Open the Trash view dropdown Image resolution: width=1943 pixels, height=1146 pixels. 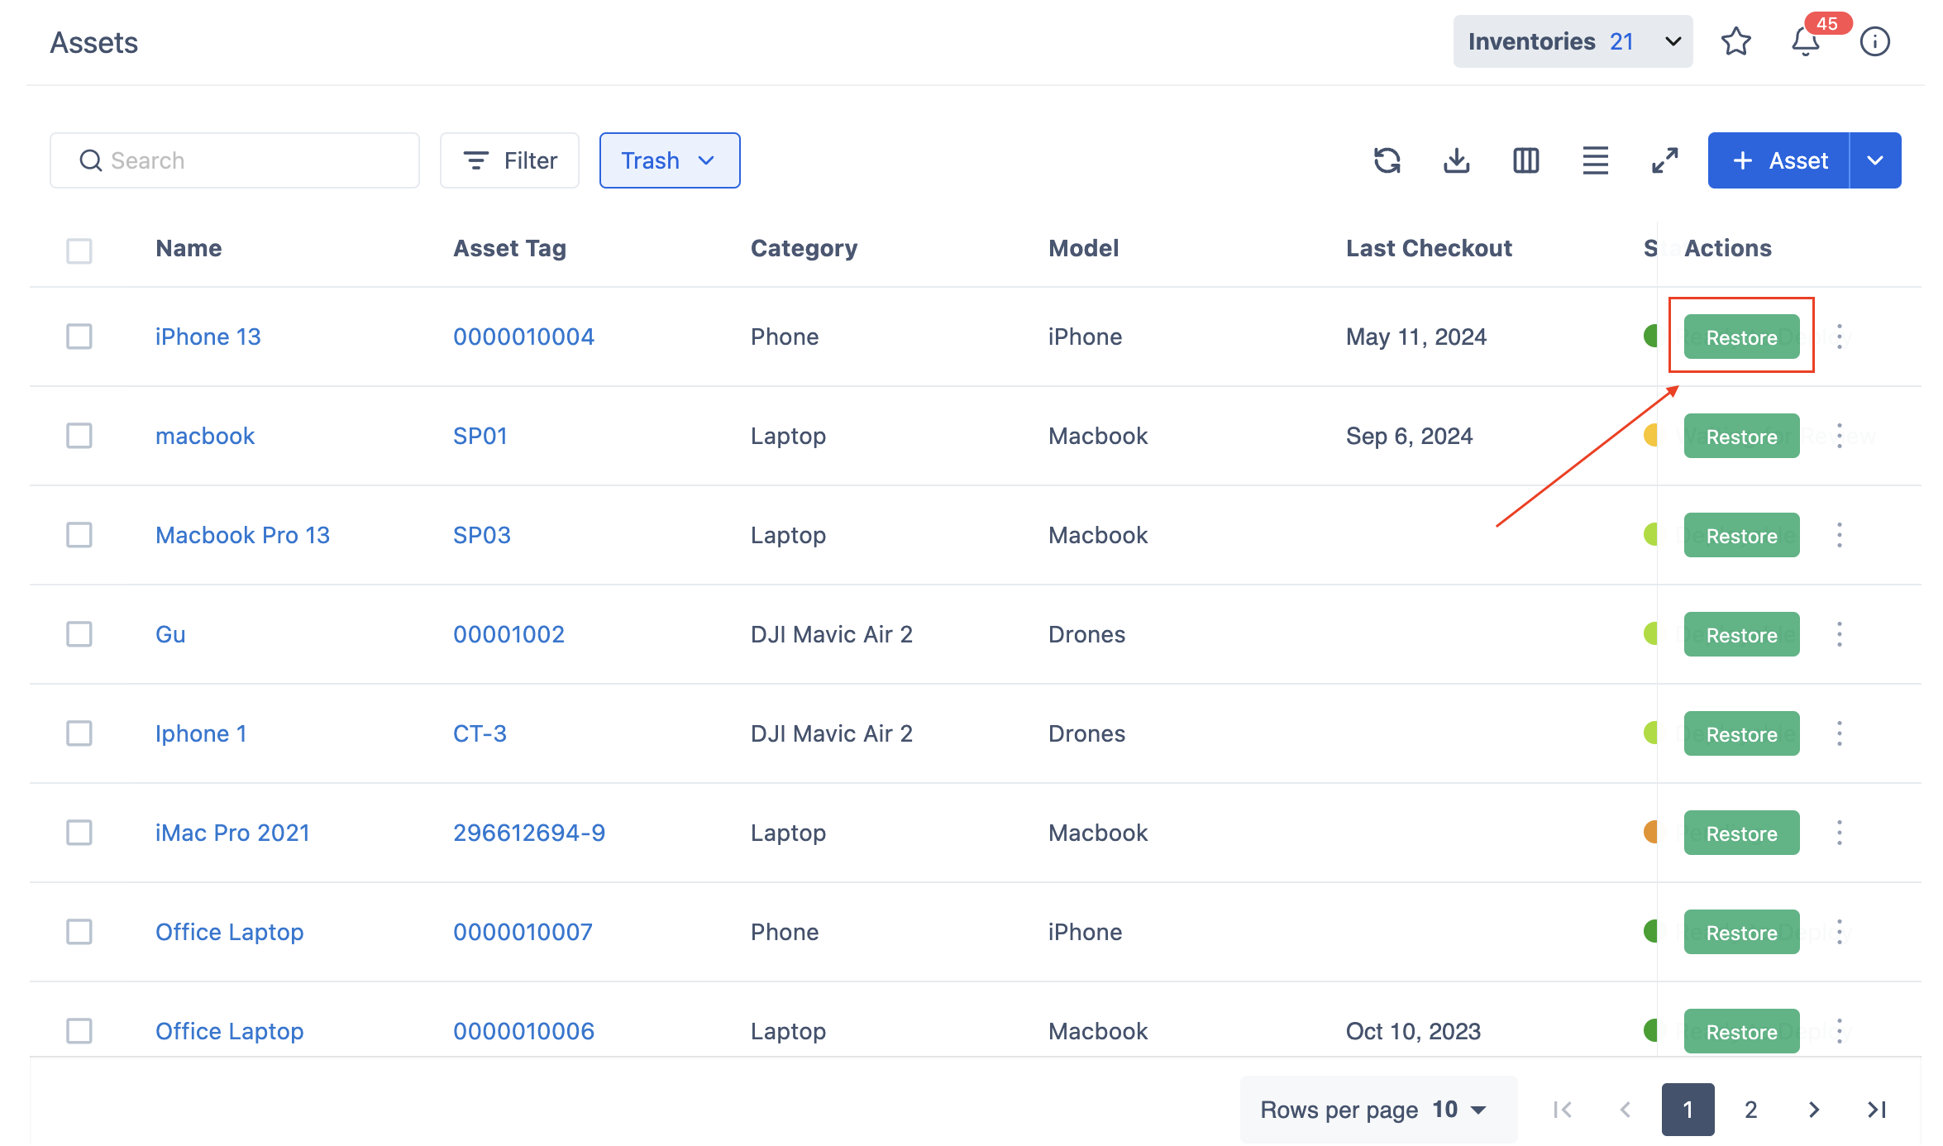[669, 160]
